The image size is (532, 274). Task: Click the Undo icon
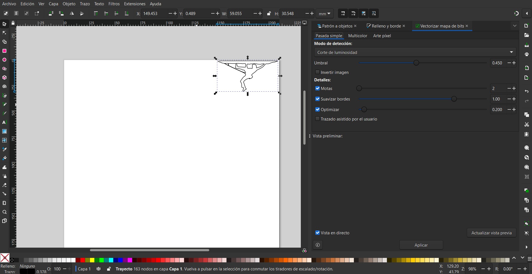tap(526, 91)
